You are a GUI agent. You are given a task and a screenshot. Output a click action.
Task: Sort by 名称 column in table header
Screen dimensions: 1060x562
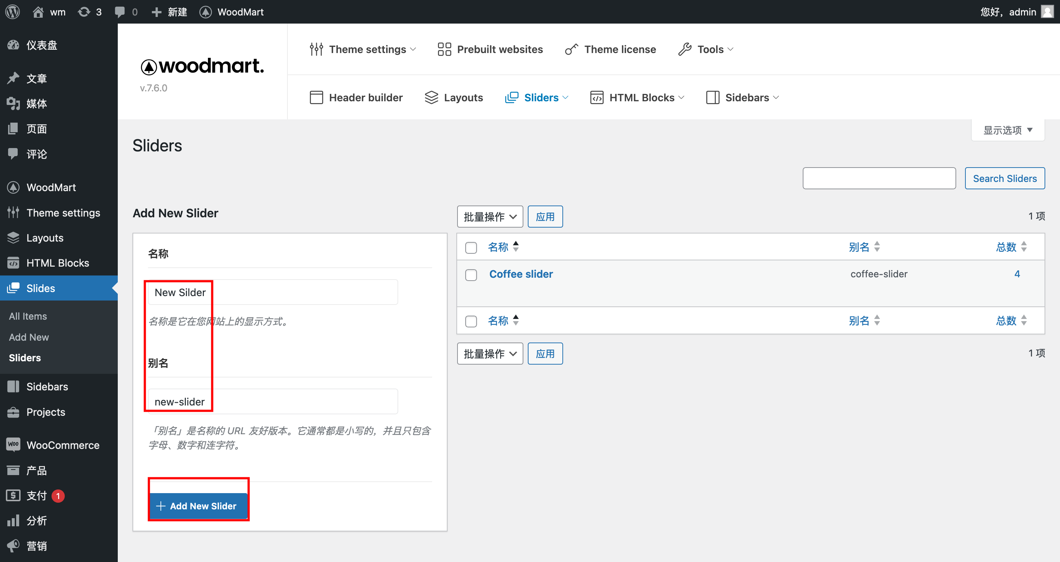(503, 247)
